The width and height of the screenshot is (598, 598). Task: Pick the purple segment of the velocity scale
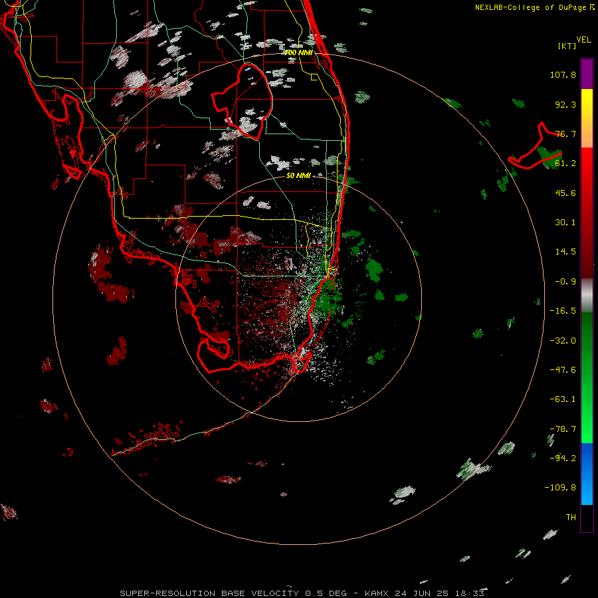587,74
